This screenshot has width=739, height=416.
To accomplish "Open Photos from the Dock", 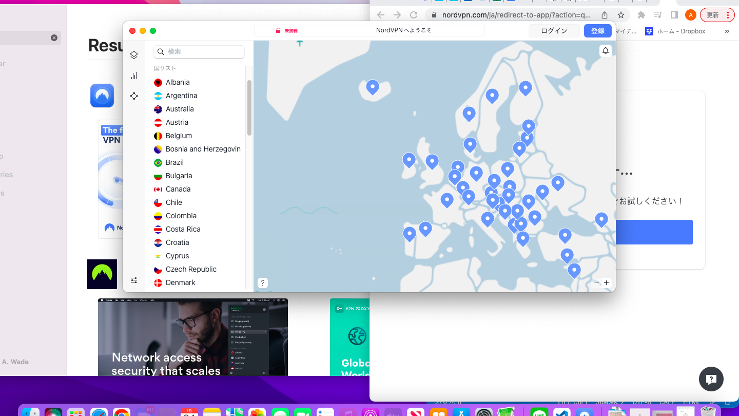I will (257, 412).
